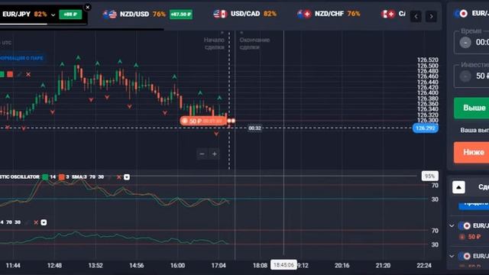Switch to the NZD/USD tab
This screenshot has height=275, width=489.
pos(147,14)
